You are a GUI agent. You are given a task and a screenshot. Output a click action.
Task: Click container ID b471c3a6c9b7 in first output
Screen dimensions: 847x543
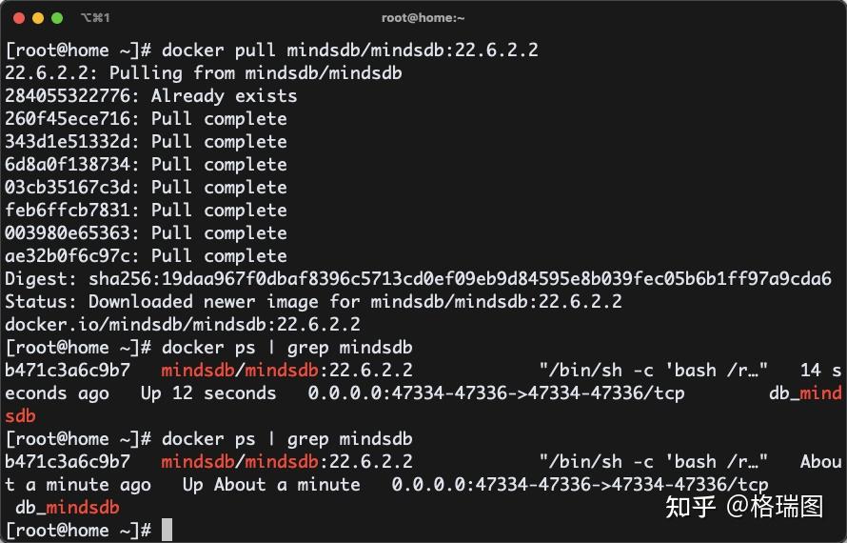pos(68,370)
